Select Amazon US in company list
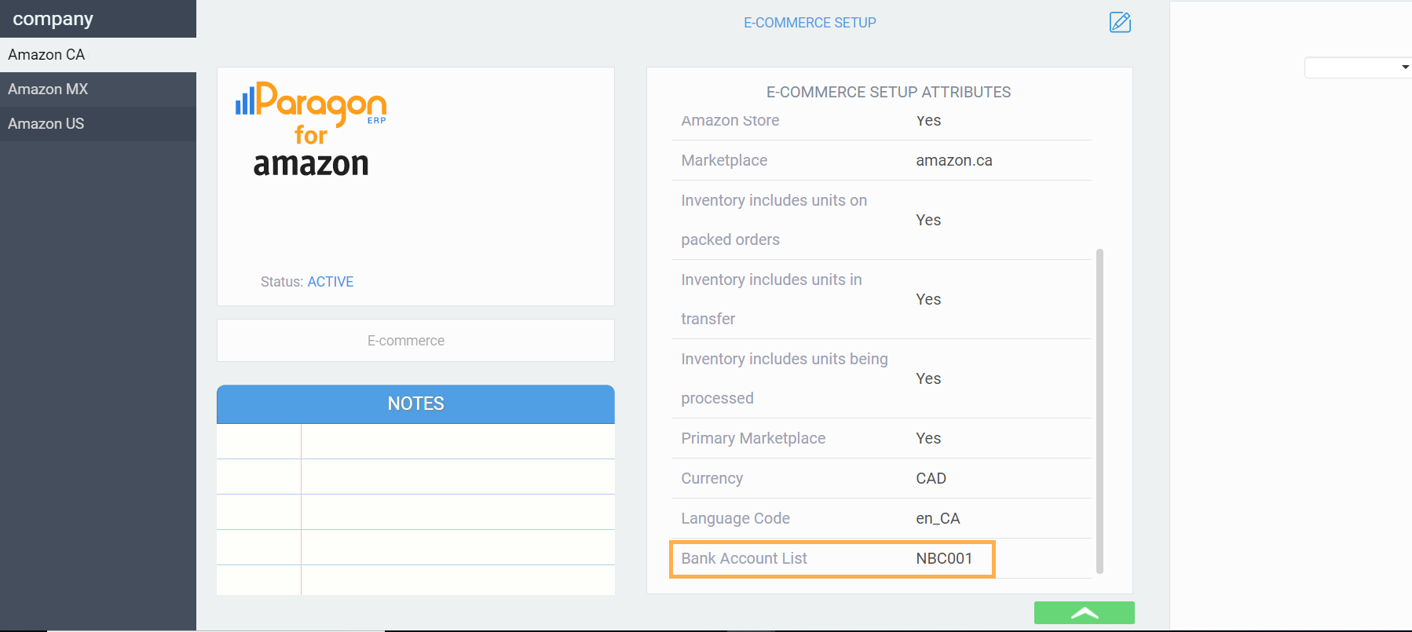The image size is (1412, 632). [98, 124]
